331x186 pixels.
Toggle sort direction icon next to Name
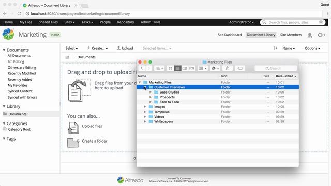pos(275,48)
